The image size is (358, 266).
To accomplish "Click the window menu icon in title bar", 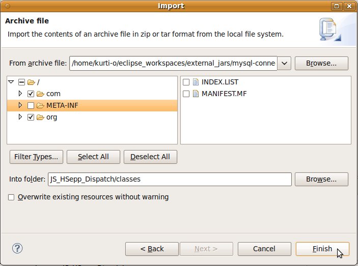I will point(7,6).
